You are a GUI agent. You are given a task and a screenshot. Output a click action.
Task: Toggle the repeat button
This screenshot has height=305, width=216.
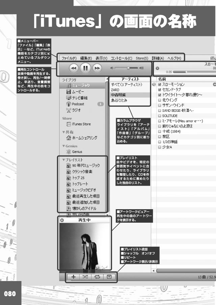coord(97,277)
